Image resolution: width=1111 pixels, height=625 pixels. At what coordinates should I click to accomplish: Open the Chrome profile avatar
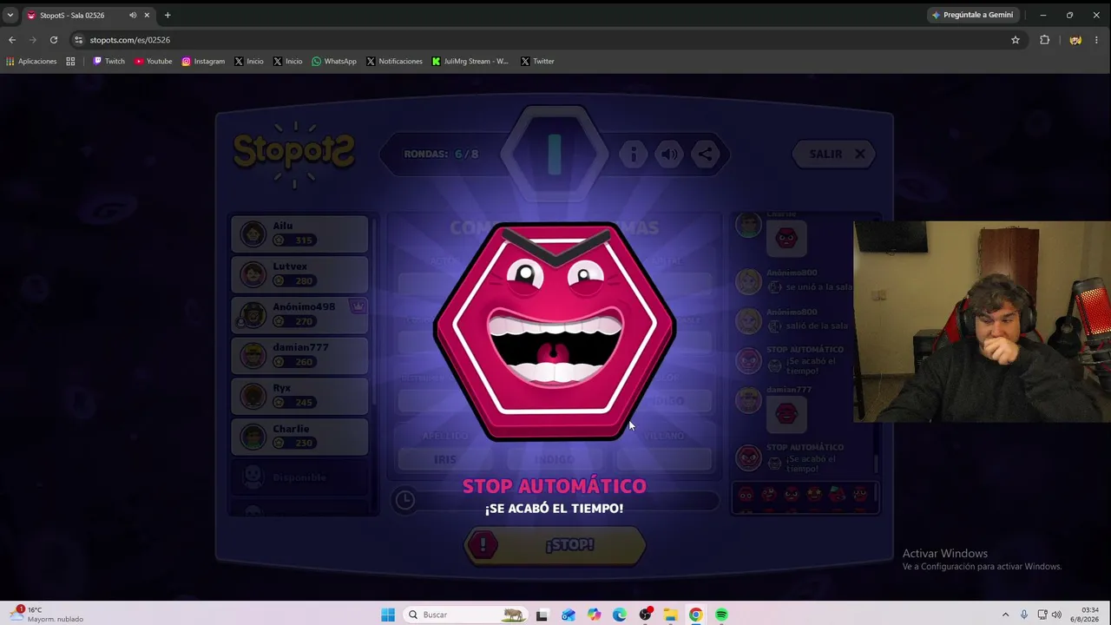(1075, 40)
